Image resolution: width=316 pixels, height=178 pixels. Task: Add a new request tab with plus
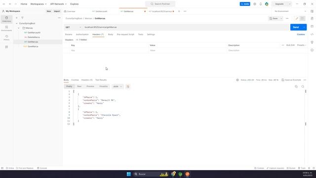[x=179, y=11]
